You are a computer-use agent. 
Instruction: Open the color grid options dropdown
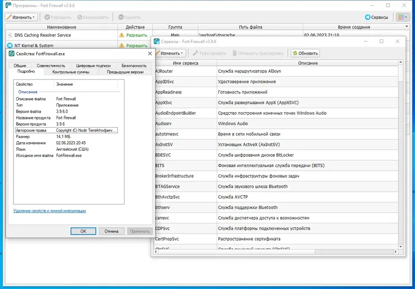(x=403, y=17)
